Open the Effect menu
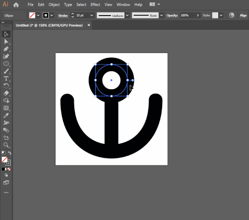 coord(95,5)
